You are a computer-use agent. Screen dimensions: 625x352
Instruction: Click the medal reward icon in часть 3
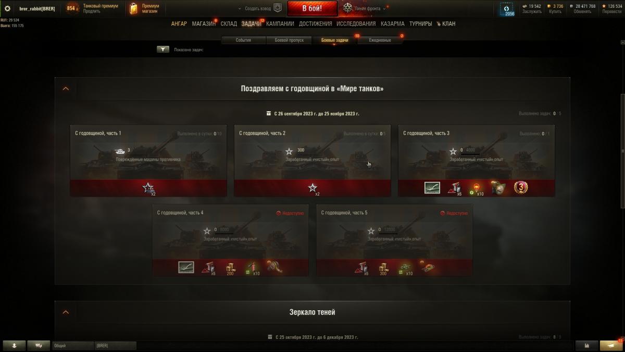point(521,187)
